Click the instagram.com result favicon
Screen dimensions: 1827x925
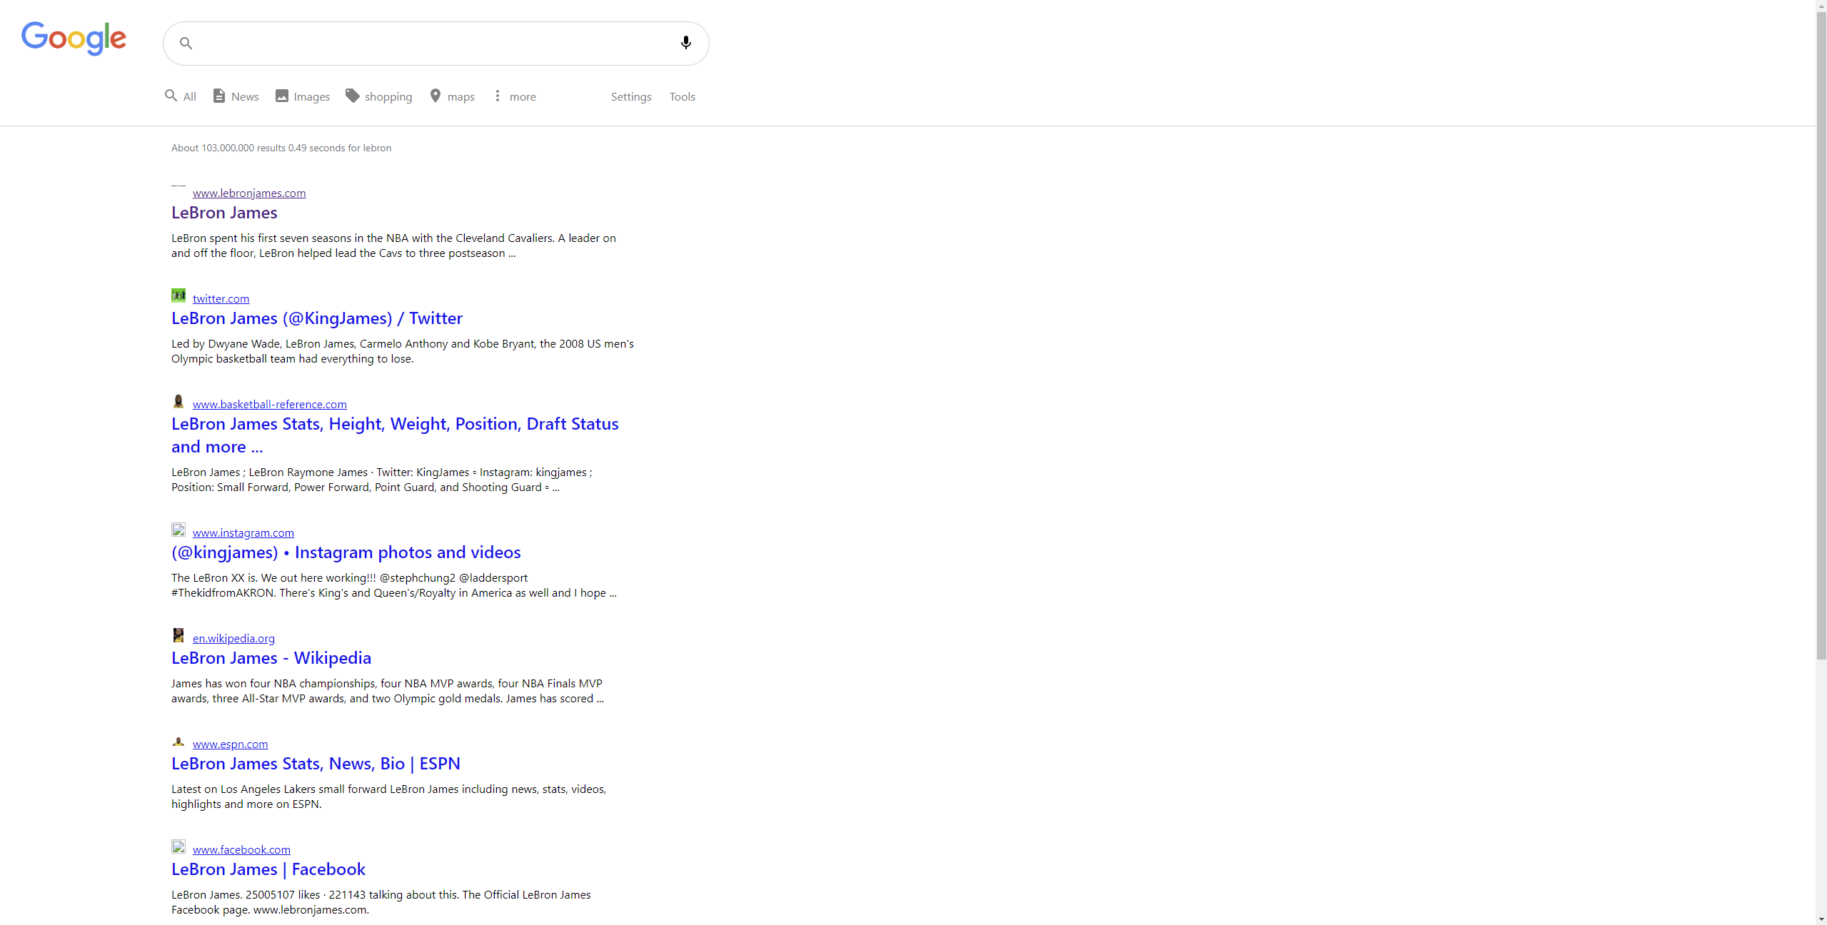tap(178, 530)
